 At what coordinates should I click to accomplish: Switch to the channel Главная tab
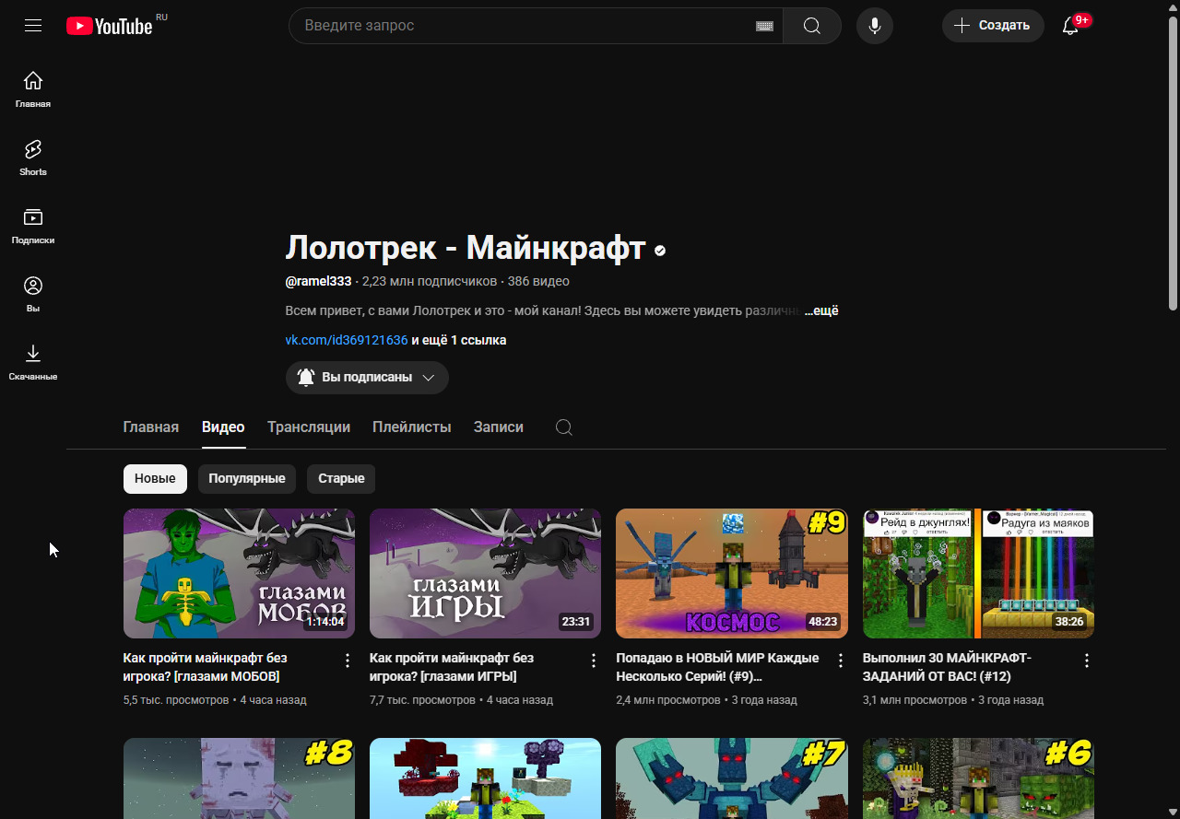click(x=151, y=427)
